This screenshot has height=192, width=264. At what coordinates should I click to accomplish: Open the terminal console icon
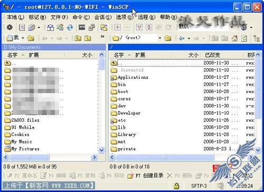(82, 28)
